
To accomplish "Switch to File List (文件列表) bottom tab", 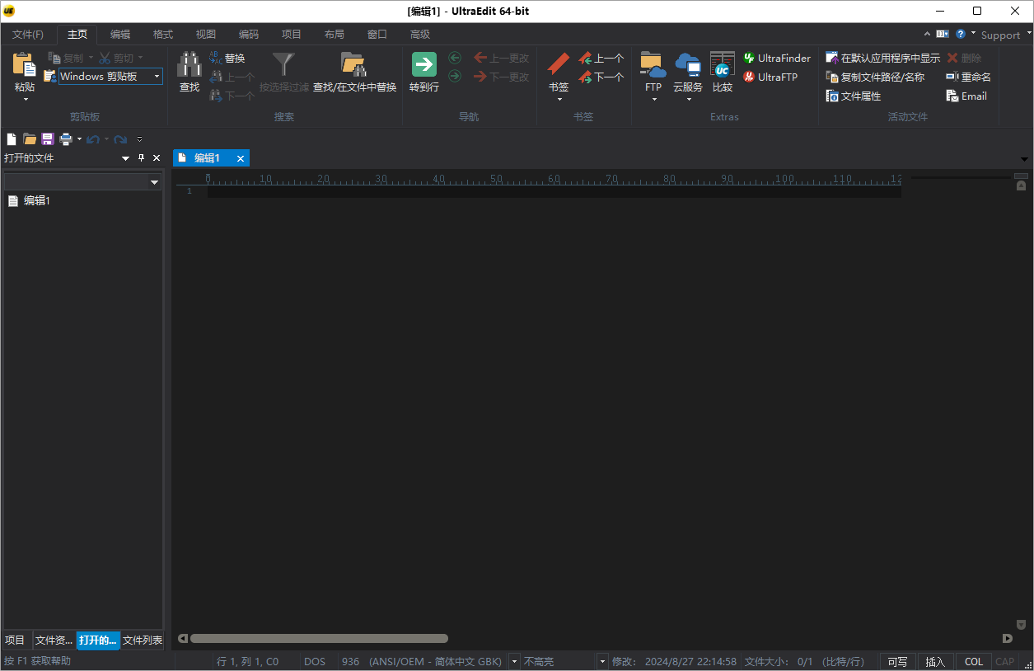I will tap(143, 640).
